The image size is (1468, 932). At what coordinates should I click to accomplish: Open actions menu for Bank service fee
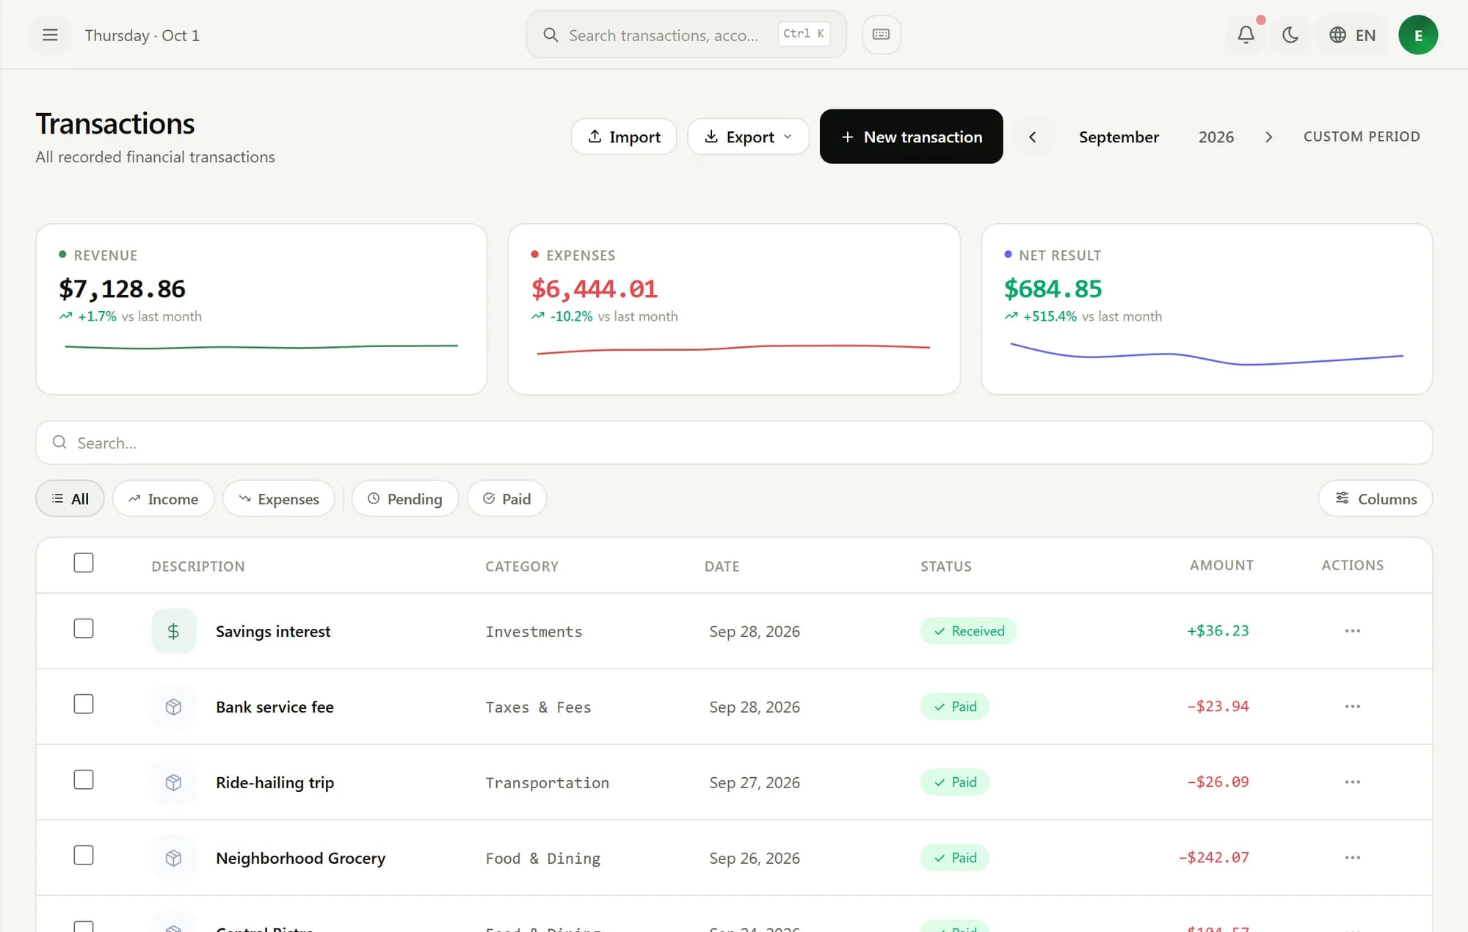tap(1352, 707)
